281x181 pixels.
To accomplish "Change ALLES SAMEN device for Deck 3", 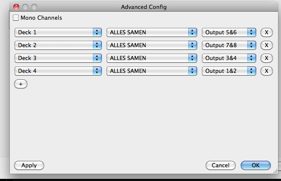I will pyautogui.click(x=152, y=58).
